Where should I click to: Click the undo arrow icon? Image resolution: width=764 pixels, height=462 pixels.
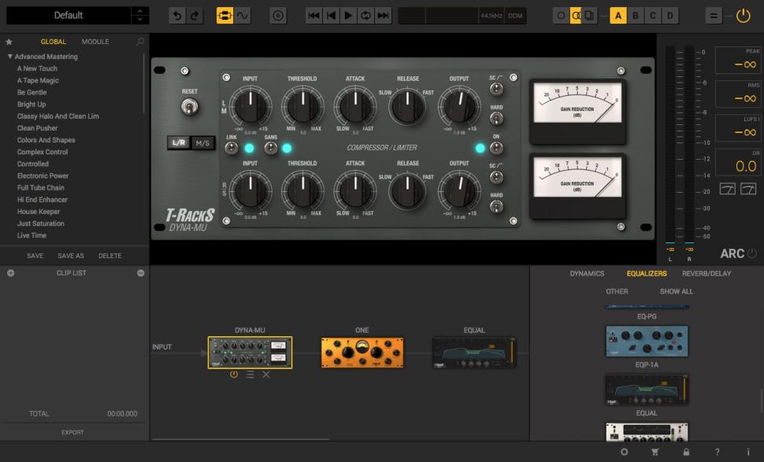pos(177,16)
